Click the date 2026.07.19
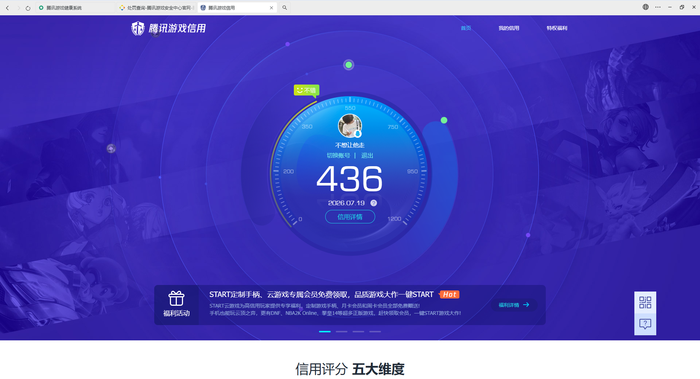700x379 pixels. point(346,203)
